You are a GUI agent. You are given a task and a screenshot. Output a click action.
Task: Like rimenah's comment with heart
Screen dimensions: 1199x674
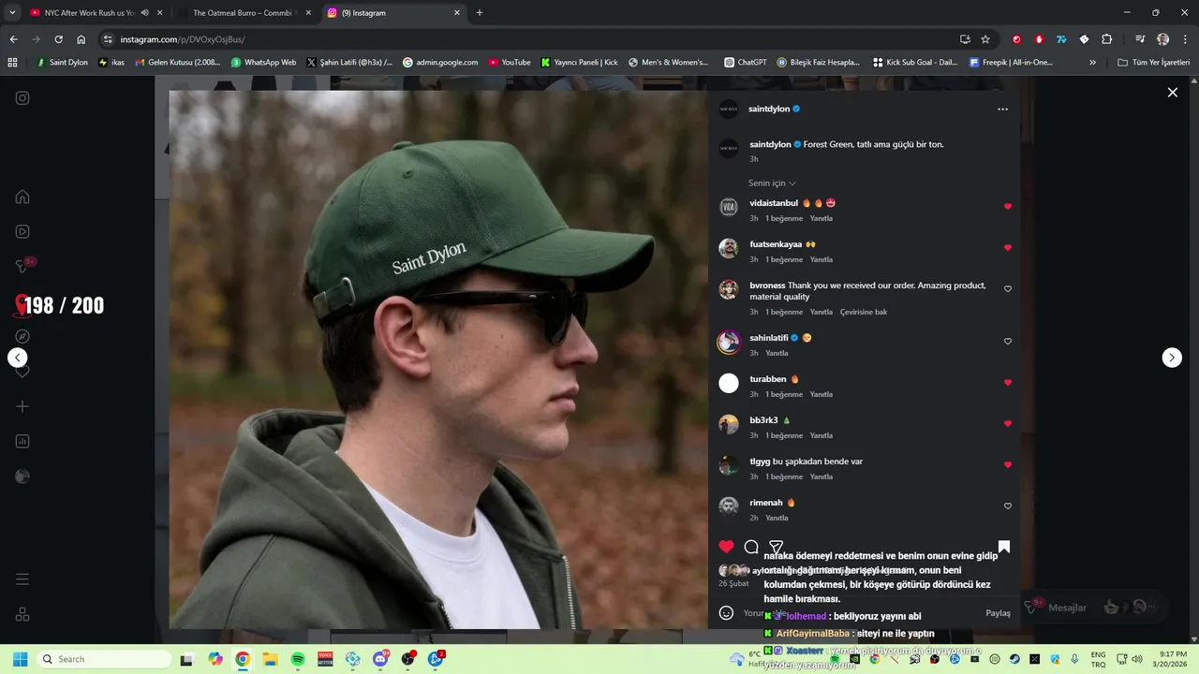tap(1008, 505)
